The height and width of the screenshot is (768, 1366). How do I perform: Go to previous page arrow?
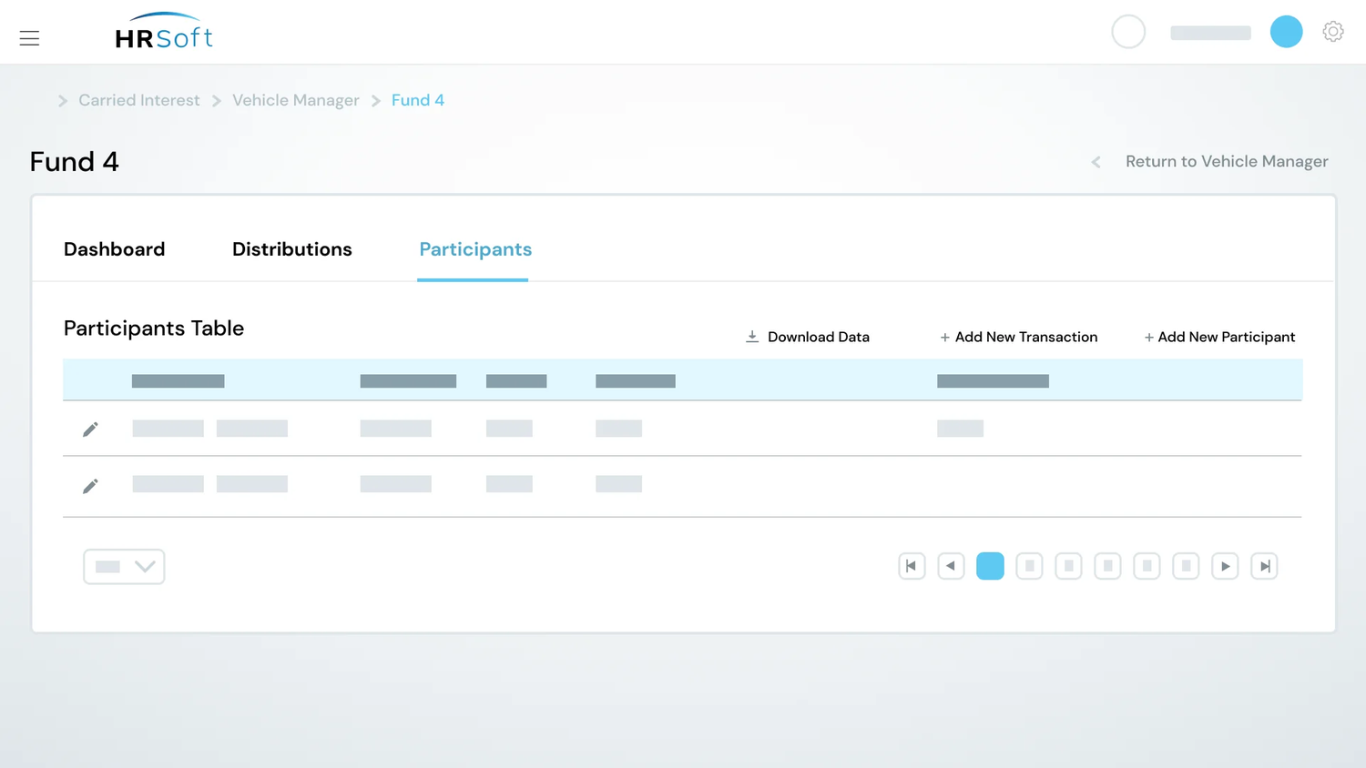click(x=951, y=566)
